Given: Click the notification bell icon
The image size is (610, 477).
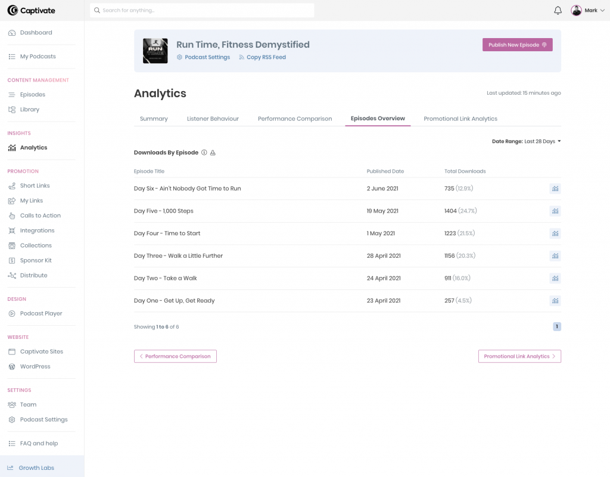Looking at the screenshot, I should coord(558,10).
